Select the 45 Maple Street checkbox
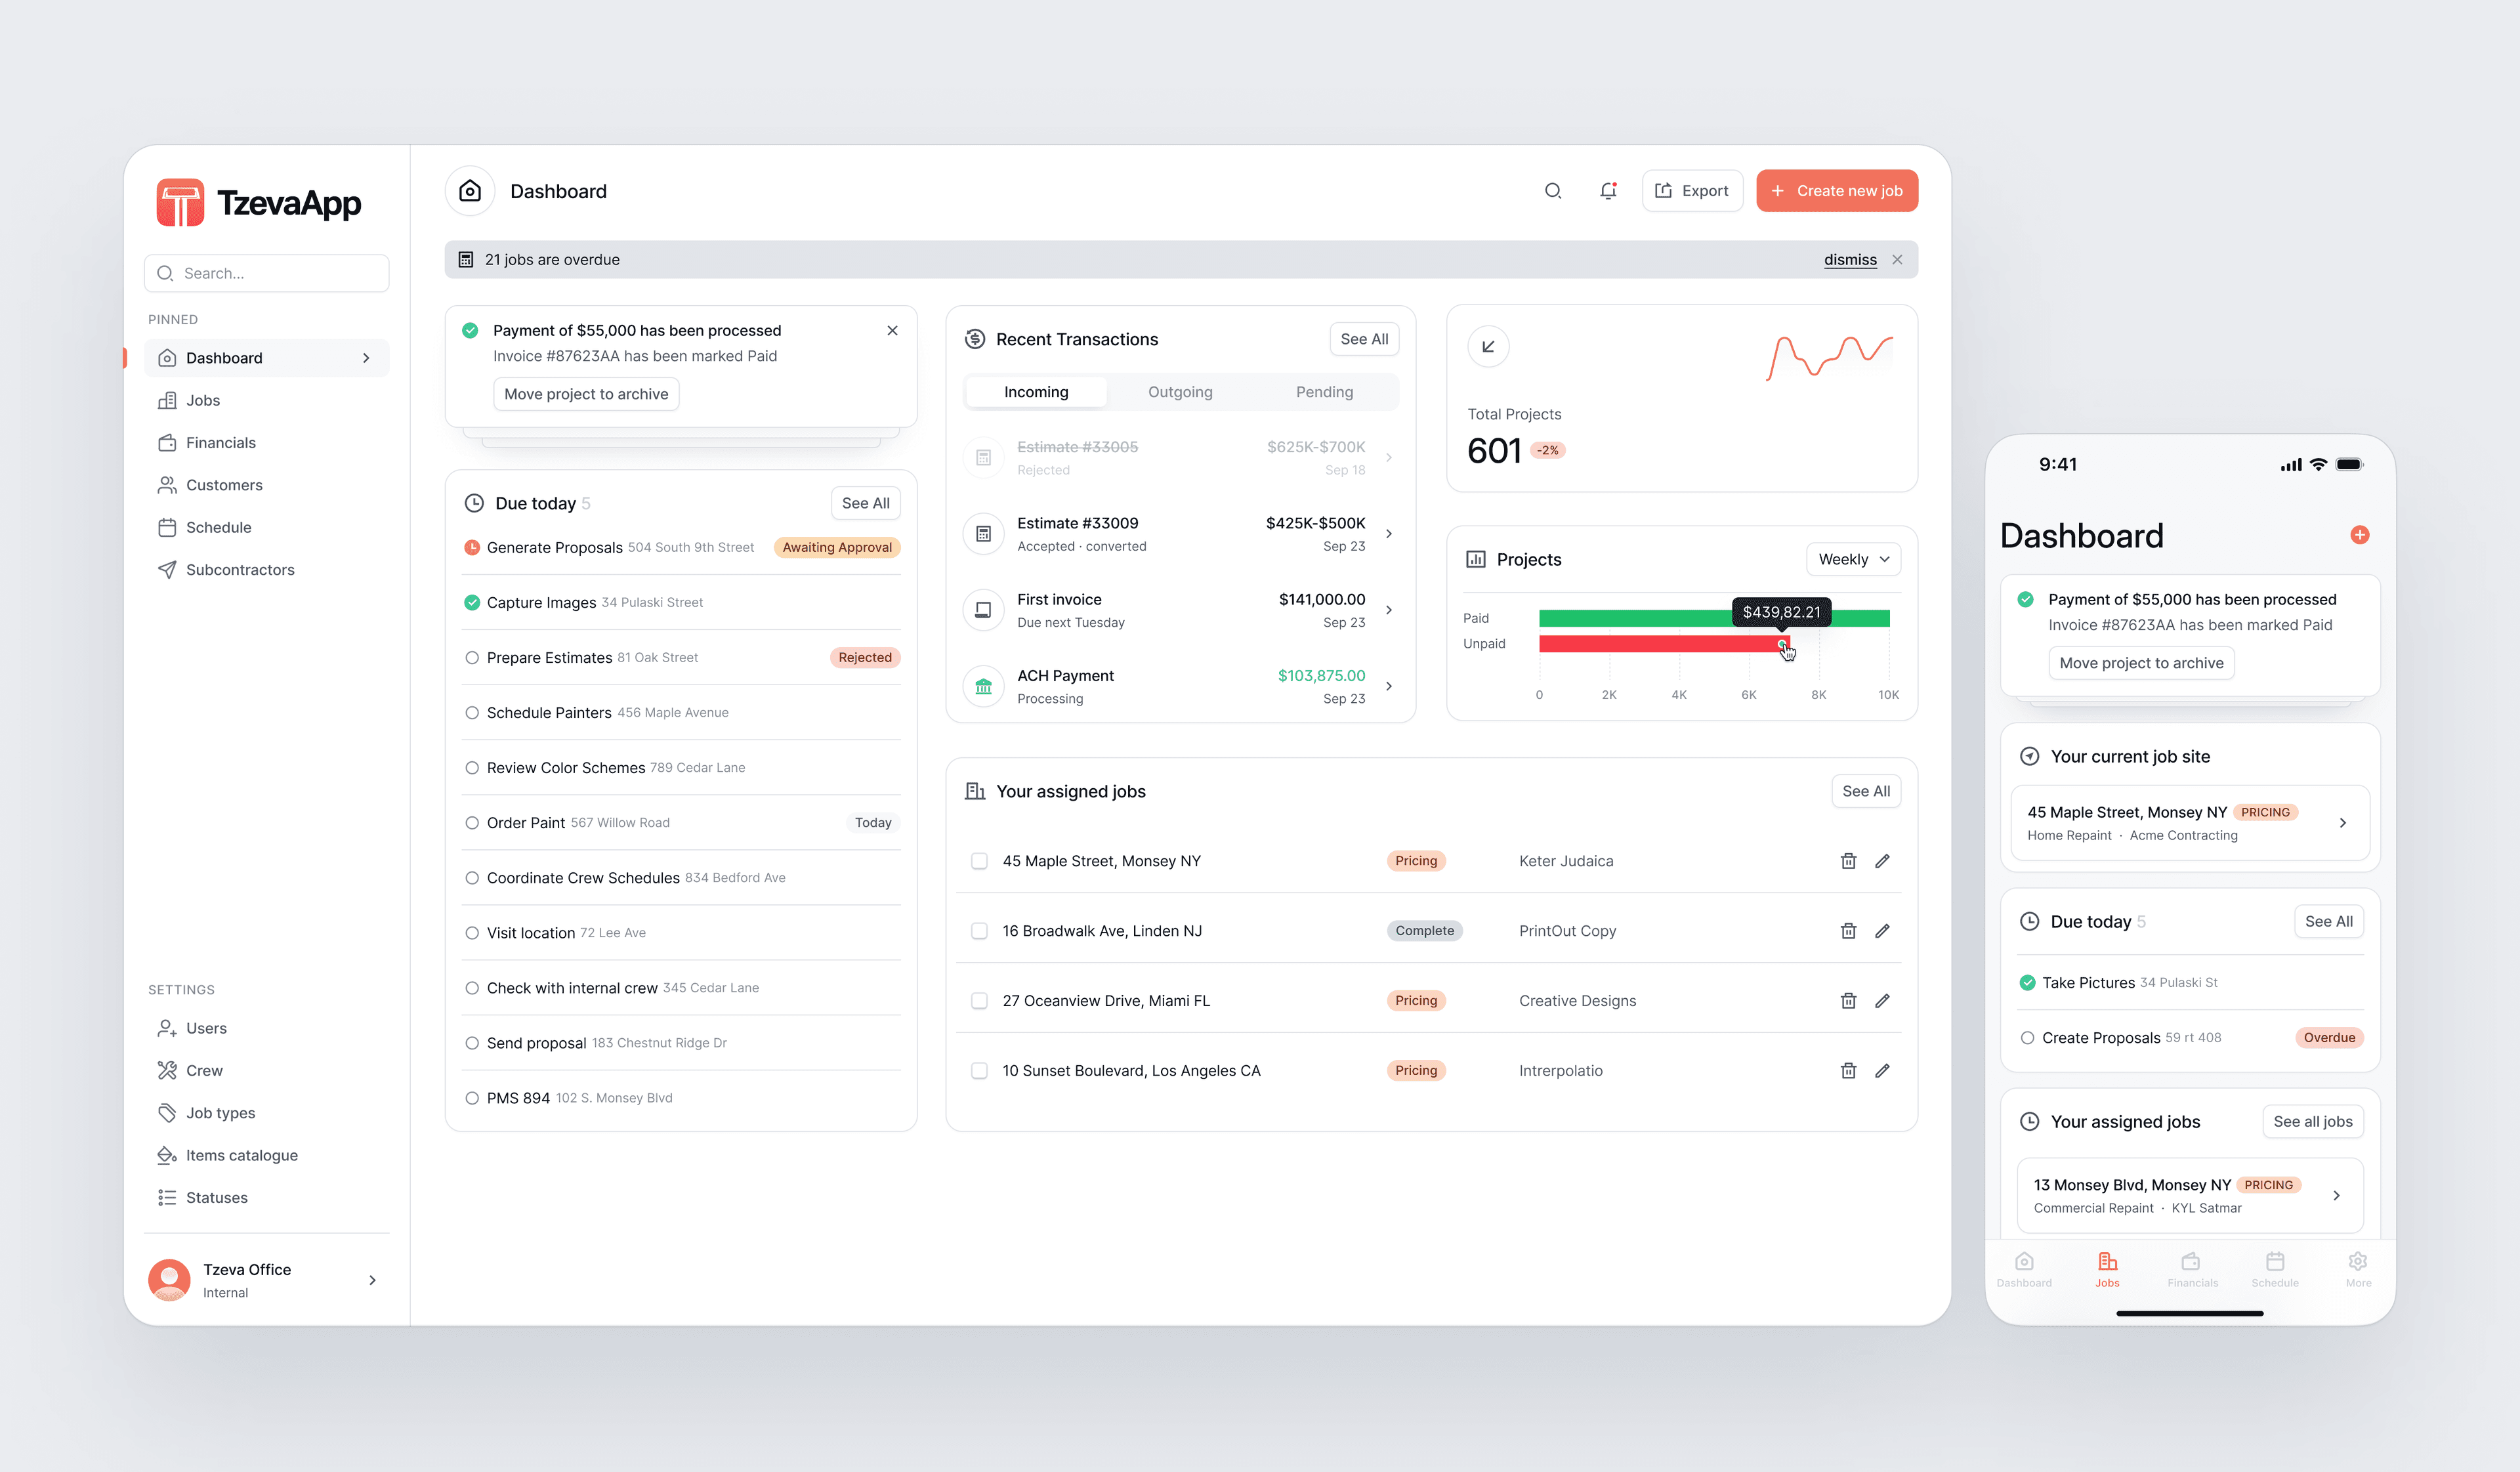This screenshot has width=2520, height=1472. [x=979, y=861]
